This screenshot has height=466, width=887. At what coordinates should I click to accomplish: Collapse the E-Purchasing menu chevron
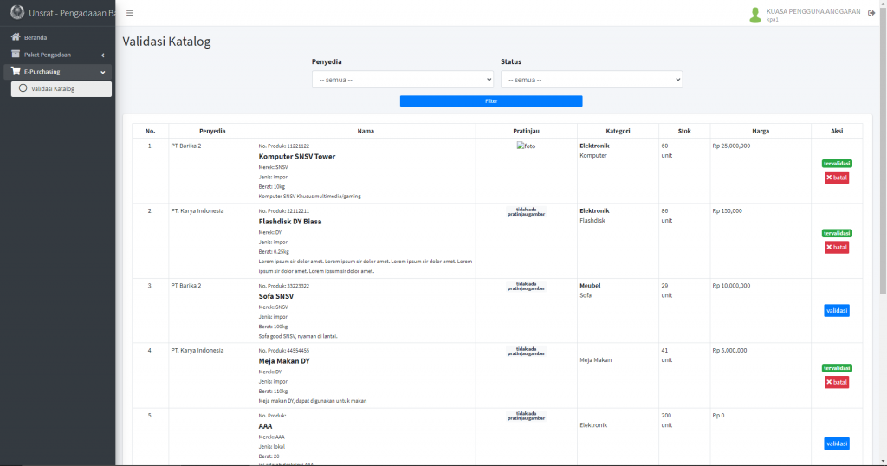(x=103, y=72)
